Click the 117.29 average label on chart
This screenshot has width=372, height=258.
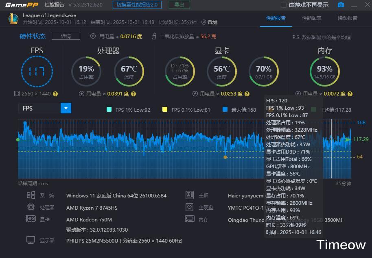pyautogui.click(x=361, y=139)
